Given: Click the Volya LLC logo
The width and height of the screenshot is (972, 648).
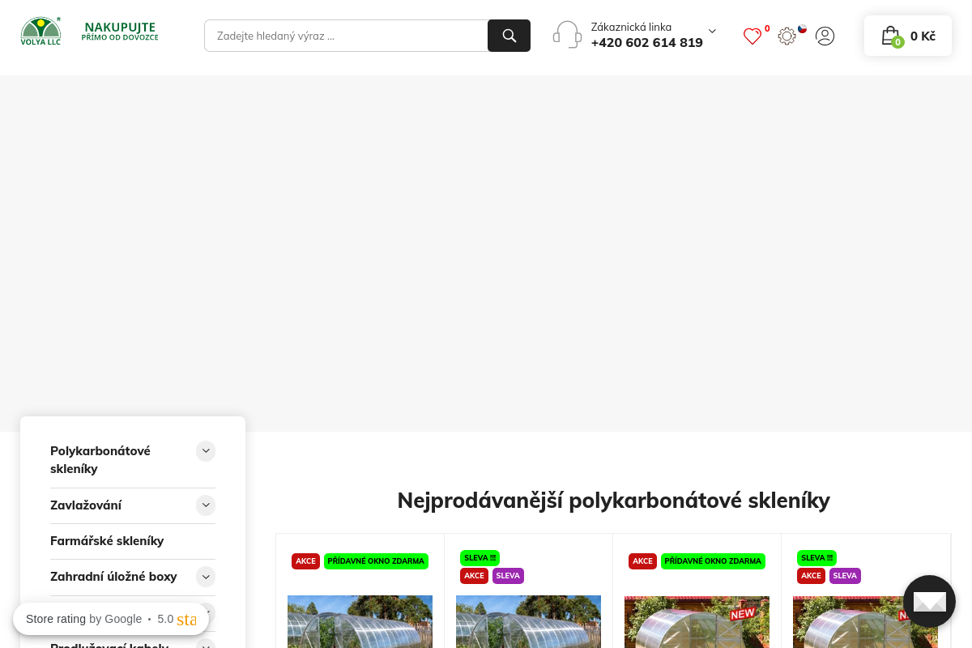Looking at the screenshot, I should click(x=40, y=31).
